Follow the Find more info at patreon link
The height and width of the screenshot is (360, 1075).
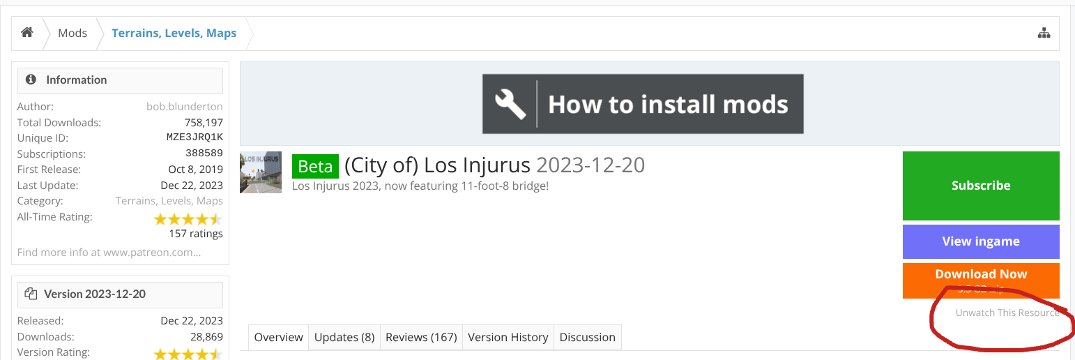tap(109, 253)
